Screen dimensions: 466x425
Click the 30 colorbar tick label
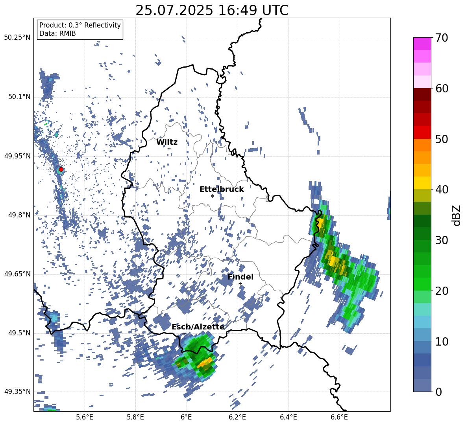442,240
